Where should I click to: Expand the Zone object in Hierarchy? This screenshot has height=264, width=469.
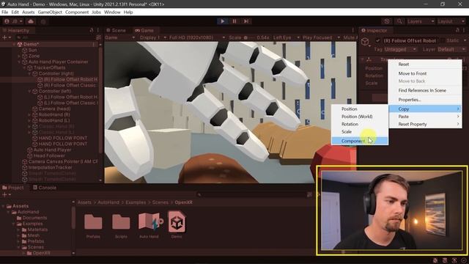coord(19,56)
